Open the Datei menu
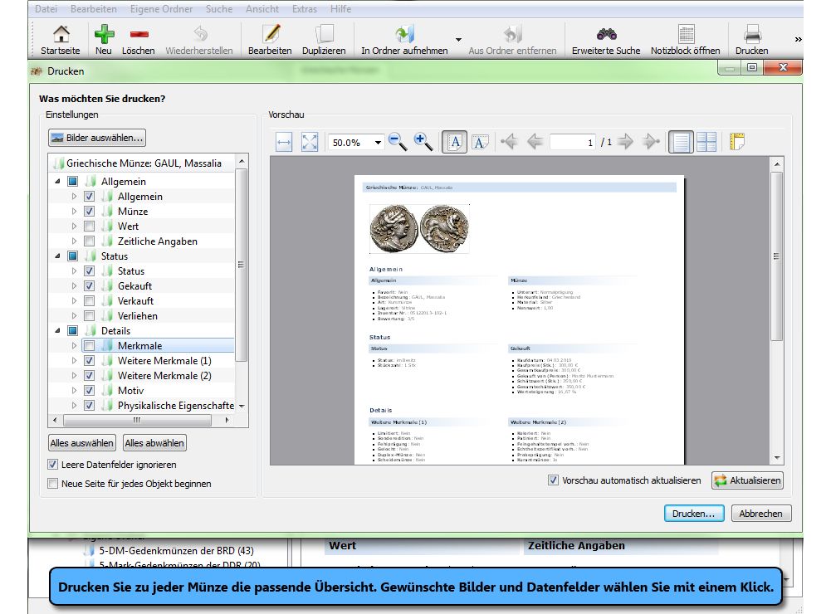This screenshot has height=614, width=831. [x=46, y=9]
